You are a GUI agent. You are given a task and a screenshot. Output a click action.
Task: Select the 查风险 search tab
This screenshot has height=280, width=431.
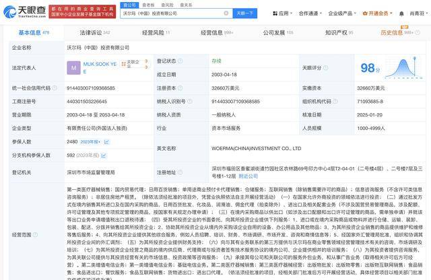[x=167, y=5]
